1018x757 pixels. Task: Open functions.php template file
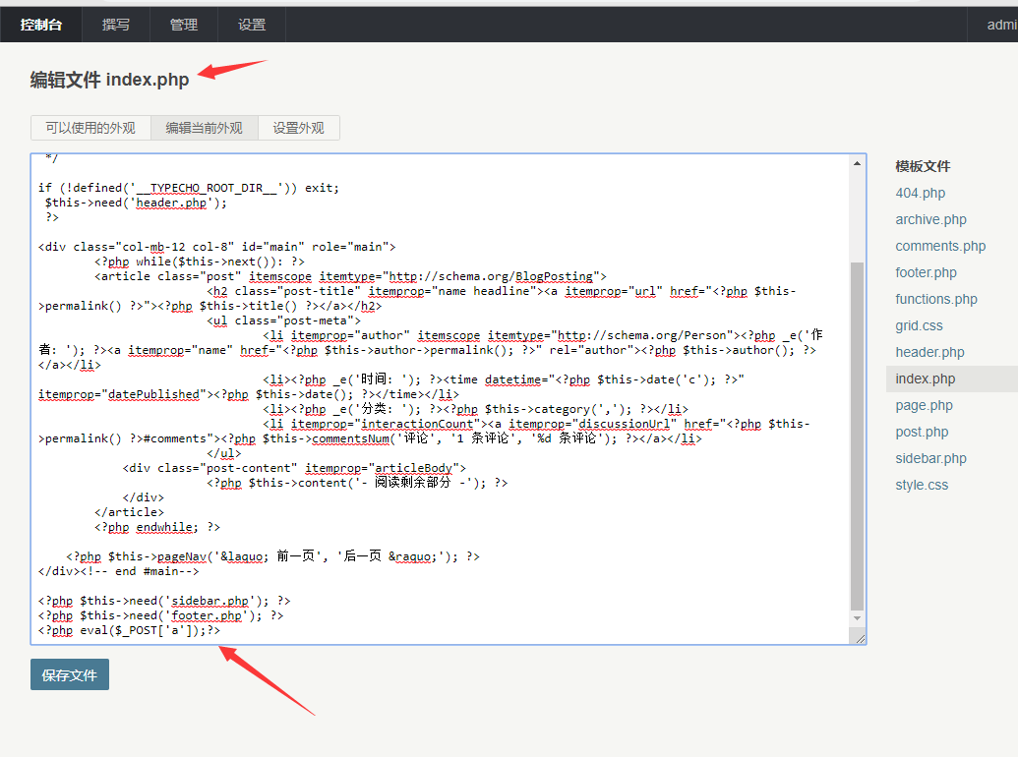click(x=936, y=299)
